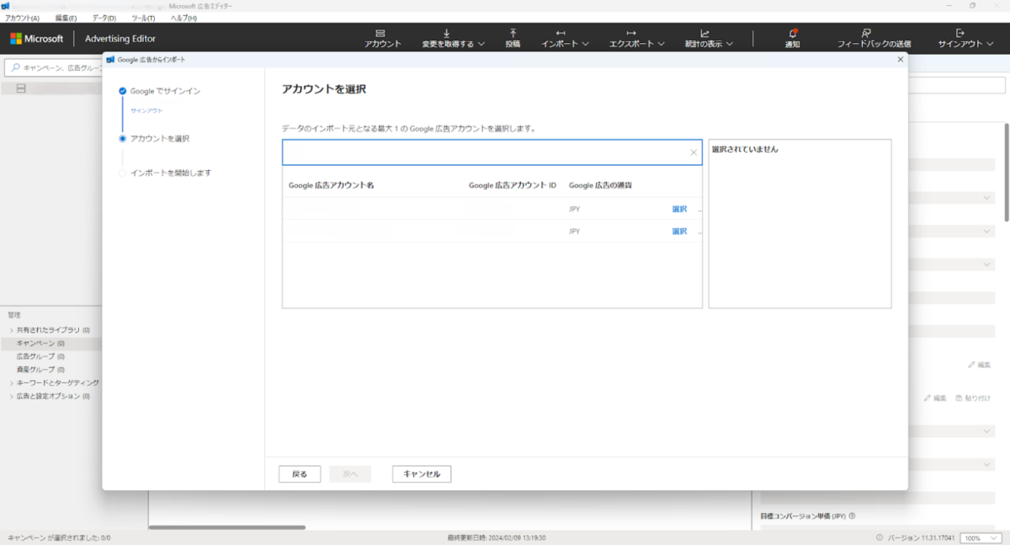Click the キャンセル button

[422, 474]
